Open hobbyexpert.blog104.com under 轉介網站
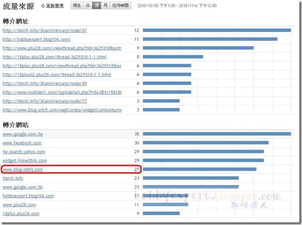The width and height of the screenshot is (302, 225). tap(28, 196)
